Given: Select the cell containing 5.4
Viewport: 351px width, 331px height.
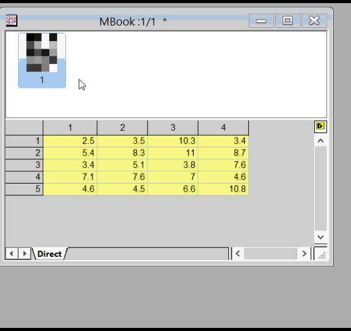Looking at the screenshot, I should [x=70, y=153].
